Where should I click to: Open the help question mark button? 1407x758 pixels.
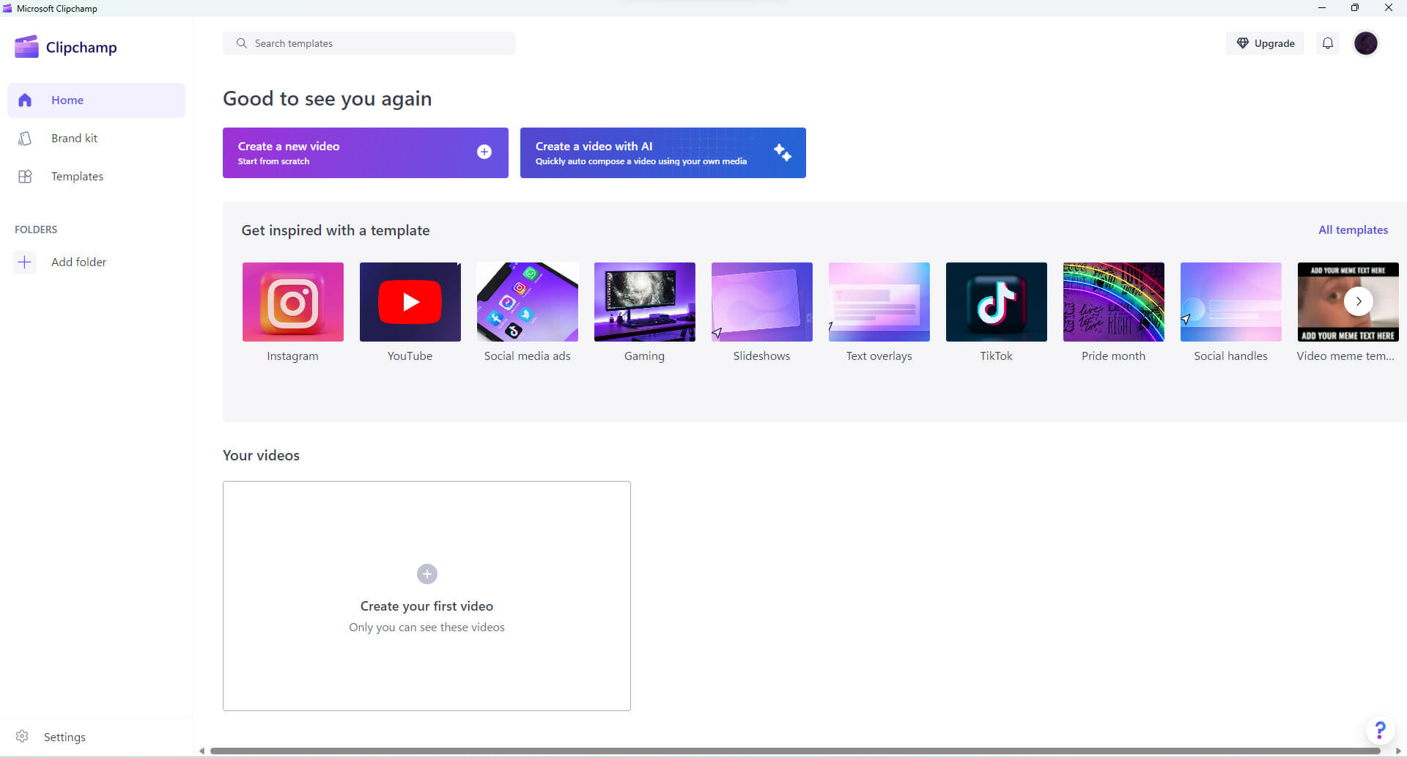point(1380,730)
